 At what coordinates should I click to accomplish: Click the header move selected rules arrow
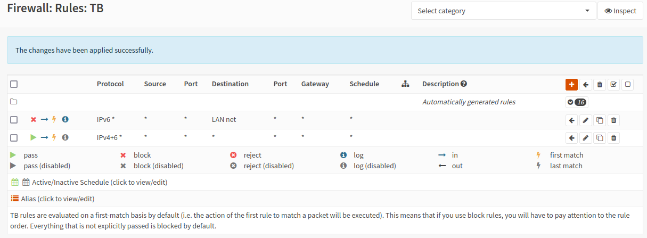coord(586,84)
